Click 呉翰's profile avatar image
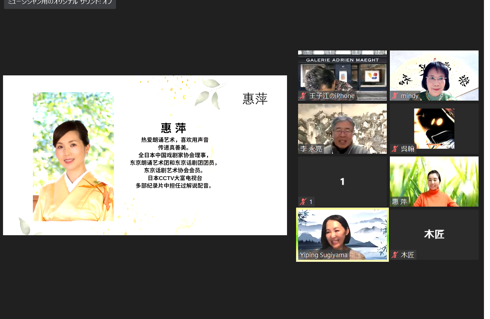 point(434,128)
